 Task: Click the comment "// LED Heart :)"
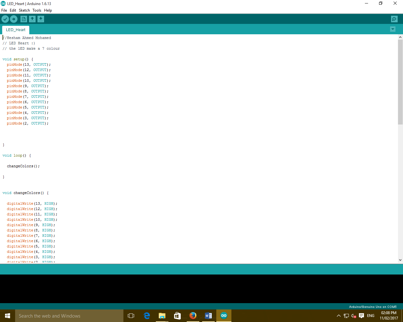point(19,43)
